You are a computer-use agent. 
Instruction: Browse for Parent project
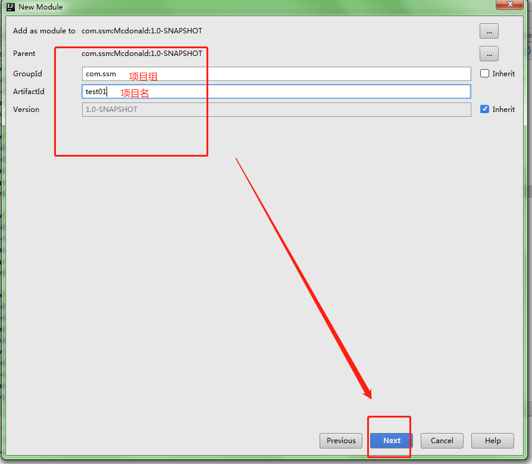(x=489, y=54)
